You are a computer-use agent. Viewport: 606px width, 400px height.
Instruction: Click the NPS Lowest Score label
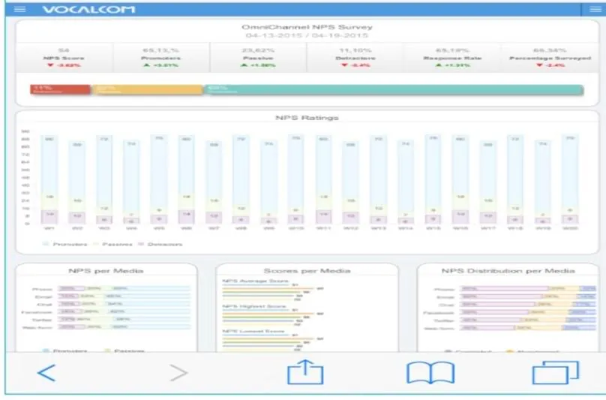pos(253,332)
